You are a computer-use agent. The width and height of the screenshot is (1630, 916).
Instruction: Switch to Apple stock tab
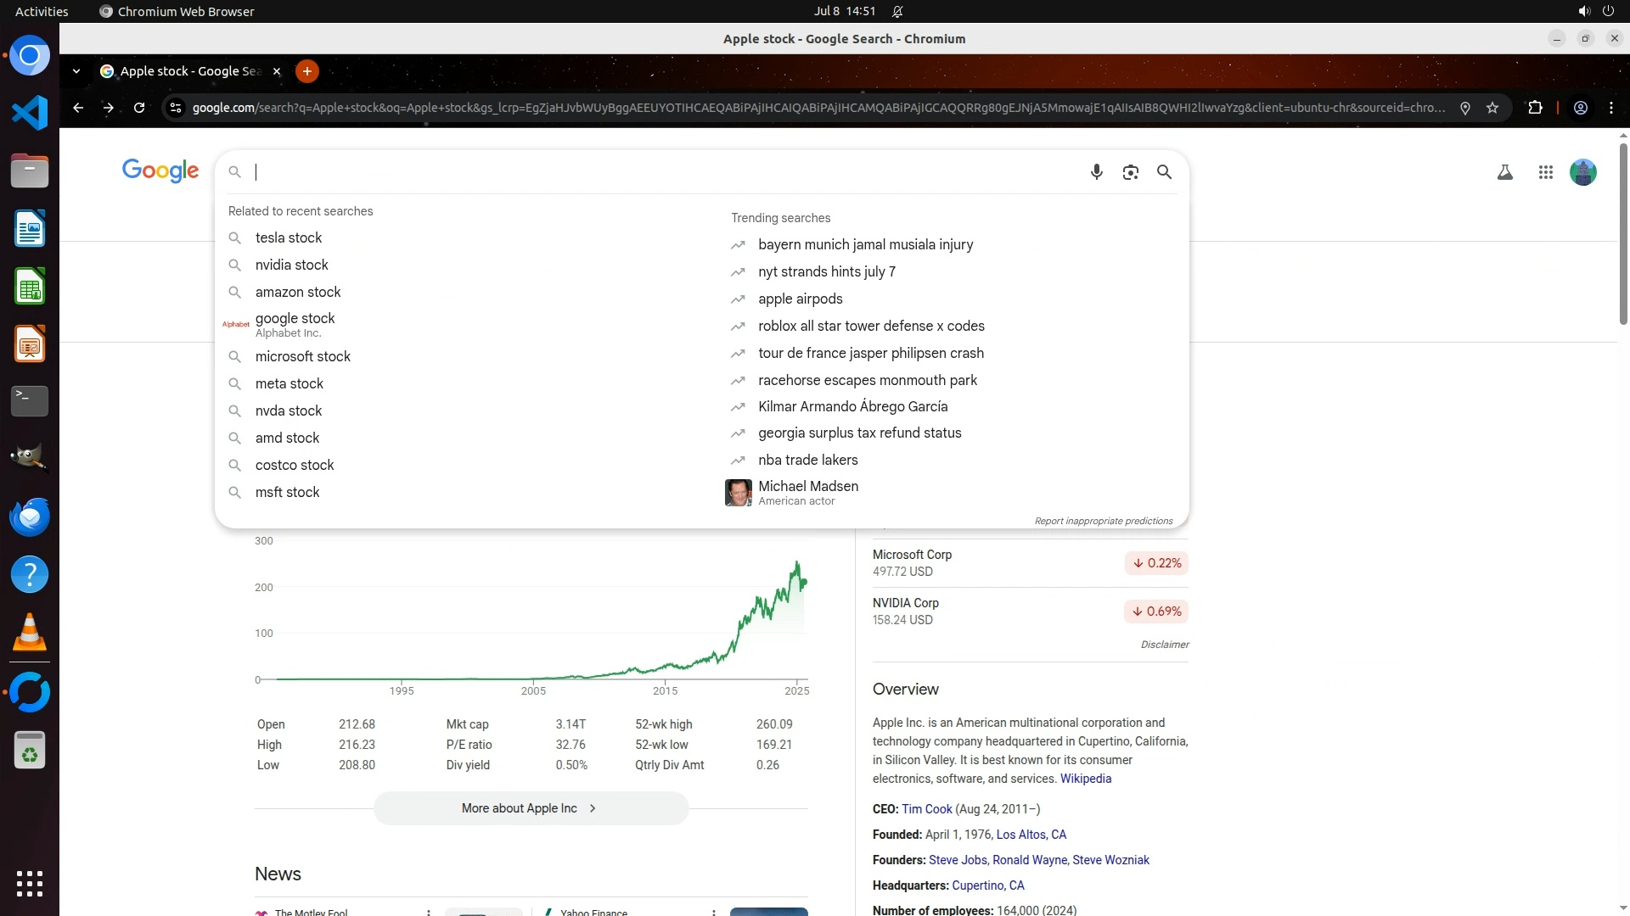190,71
